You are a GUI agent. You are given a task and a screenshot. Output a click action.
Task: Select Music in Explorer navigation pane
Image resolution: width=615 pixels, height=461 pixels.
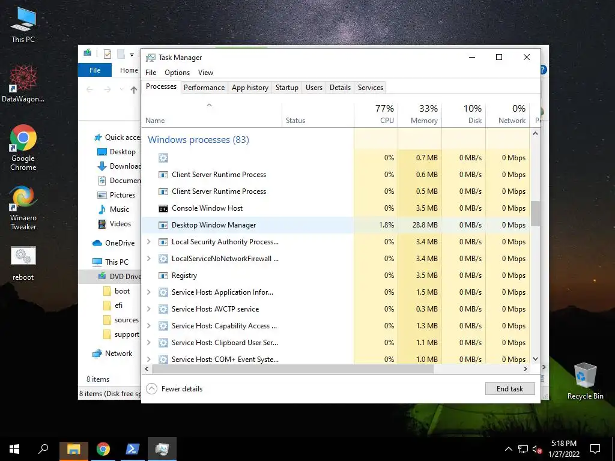pos(114,209)
